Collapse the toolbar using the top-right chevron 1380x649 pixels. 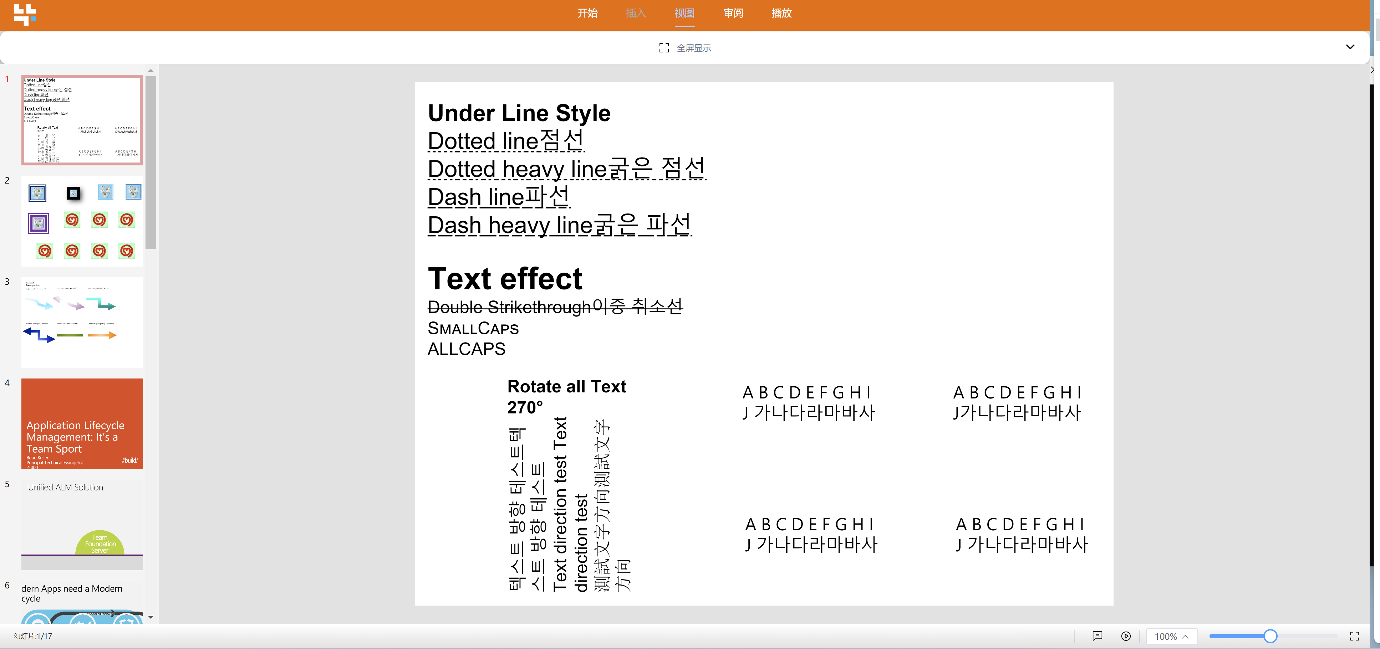coord(1350,47)
